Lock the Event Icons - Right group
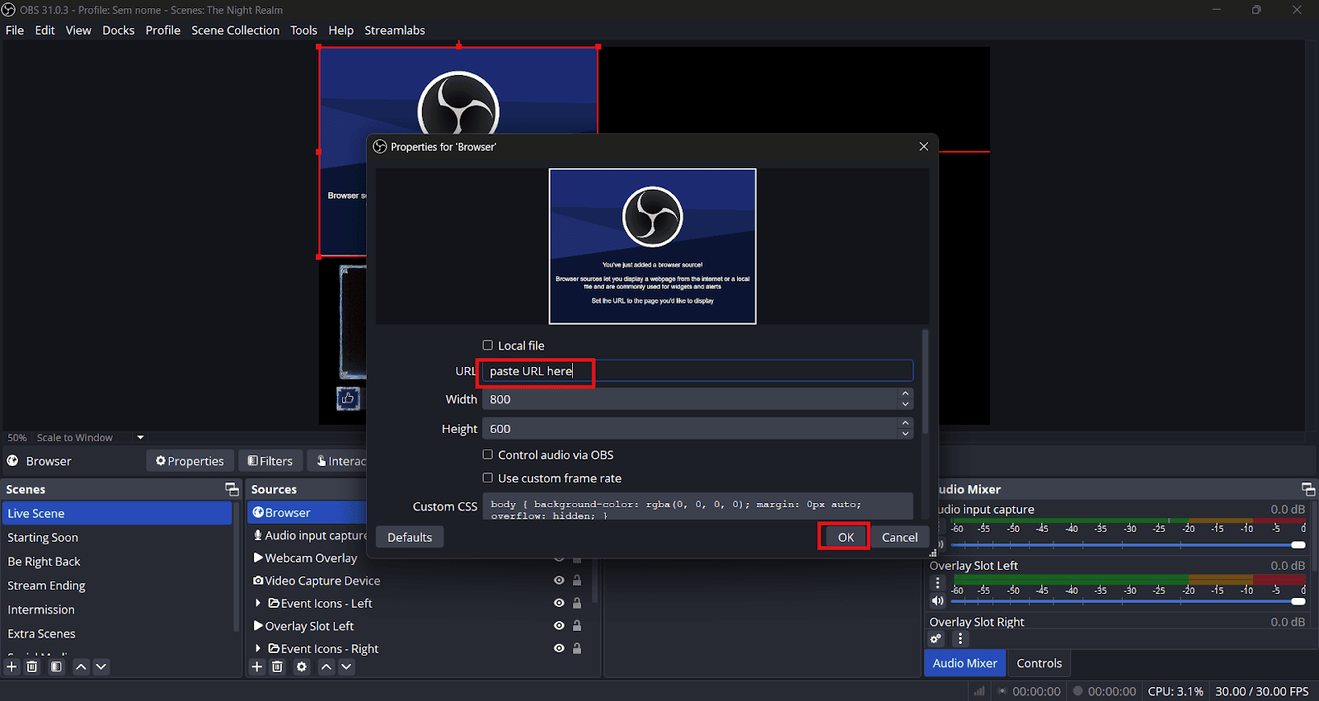 point(577,648)
